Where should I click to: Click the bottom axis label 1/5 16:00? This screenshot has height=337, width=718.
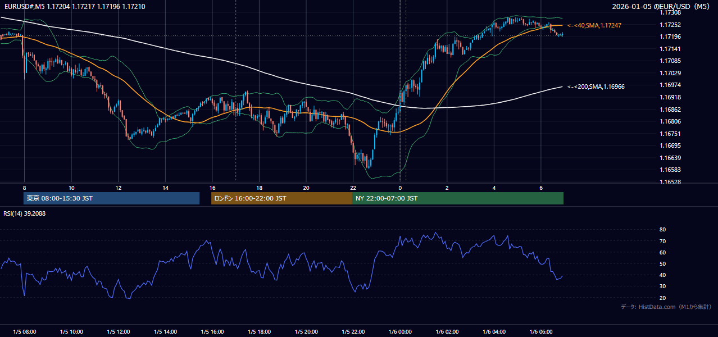pyautogui.click(x=212, y=332)
